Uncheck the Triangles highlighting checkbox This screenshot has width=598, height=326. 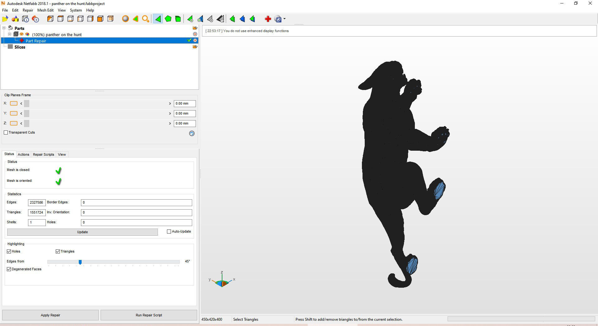pyautogui.click(x=58, y=251)
